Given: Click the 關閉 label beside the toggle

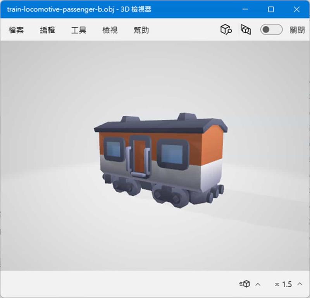Looking at the screenshot, I should point(297,30).
